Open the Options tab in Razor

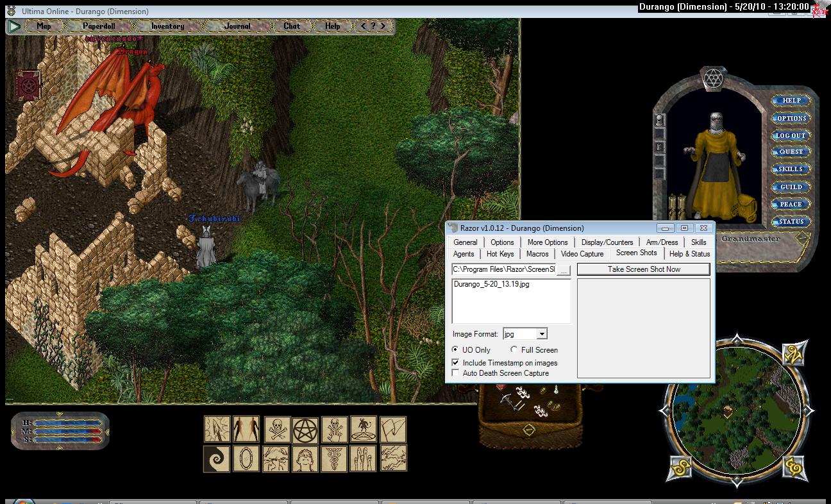click(502, 242)
